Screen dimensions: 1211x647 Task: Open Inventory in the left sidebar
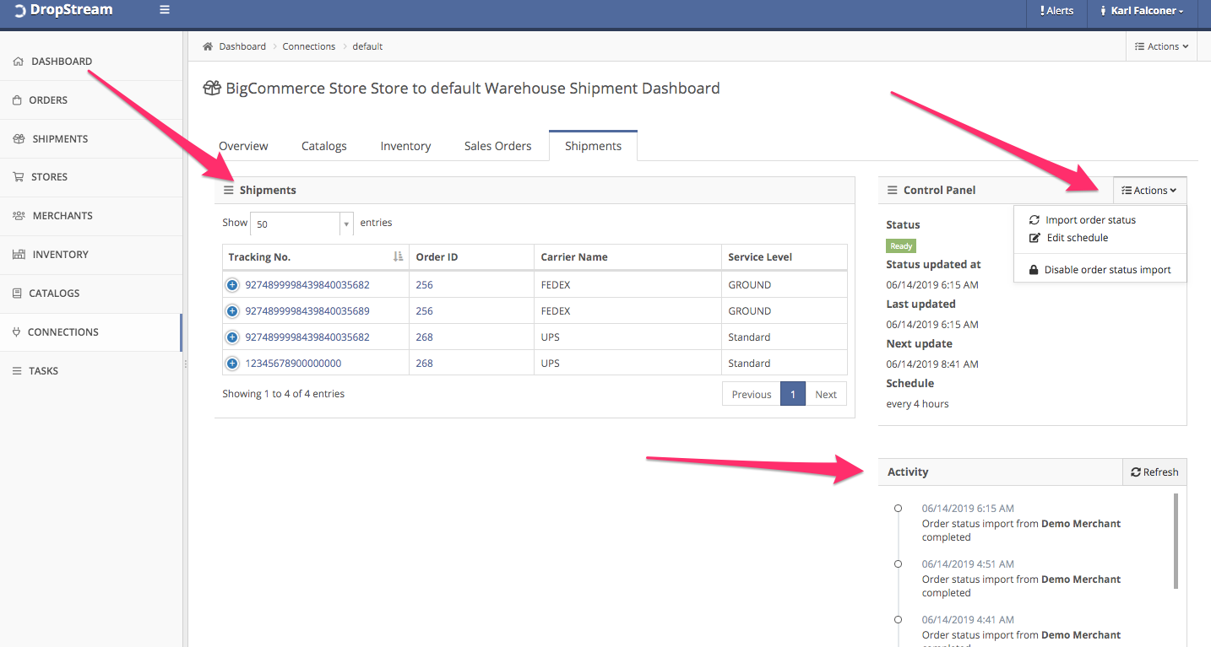pyautogui.click(x=60, y=255)
